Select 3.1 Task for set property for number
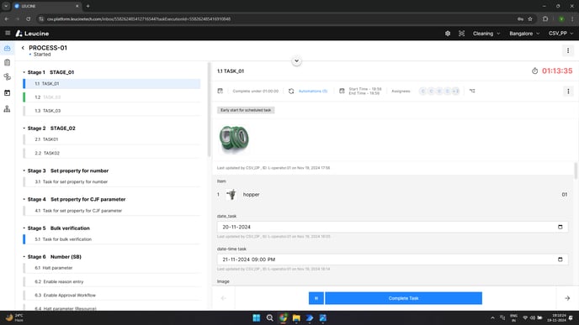579x325 pixels. (112, 181)
